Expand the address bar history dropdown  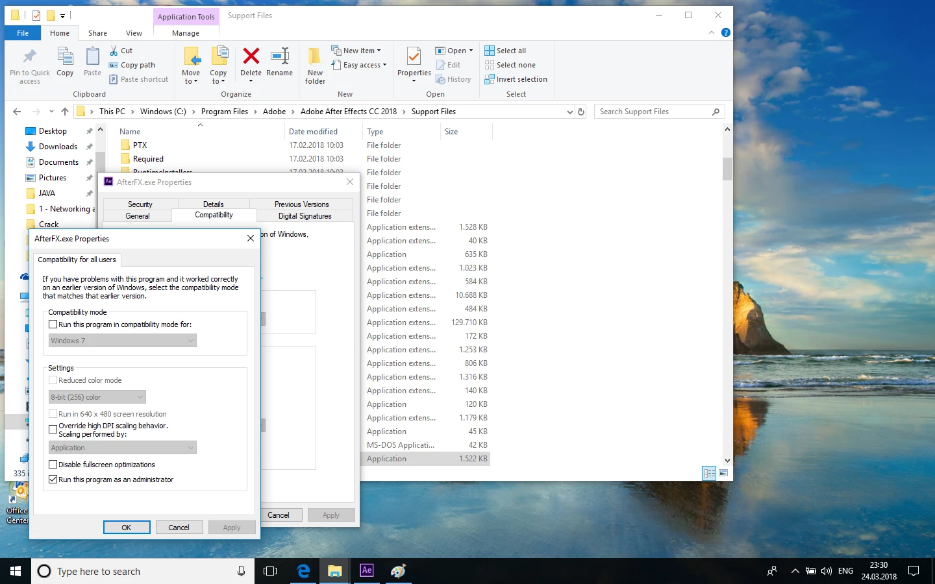point(570,112)
